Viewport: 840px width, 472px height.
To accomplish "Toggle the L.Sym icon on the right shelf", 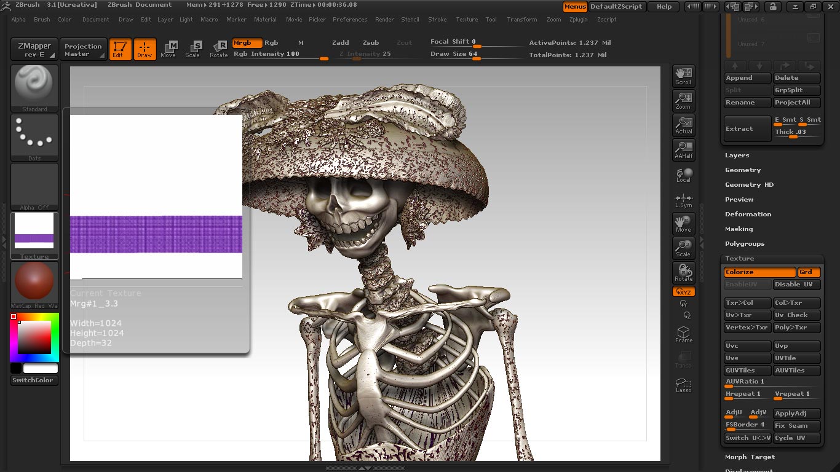I will click(683, 199).
